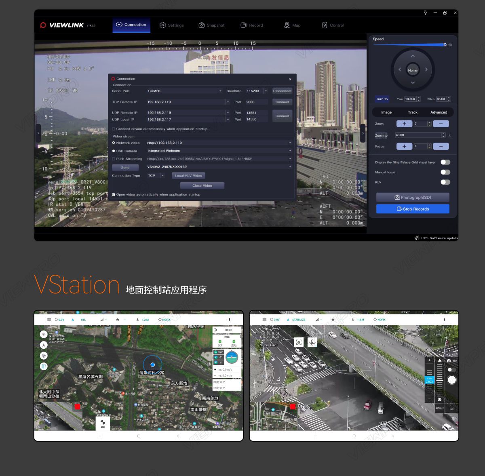Open the Network video rtsp address dropdown

[290, 143]
